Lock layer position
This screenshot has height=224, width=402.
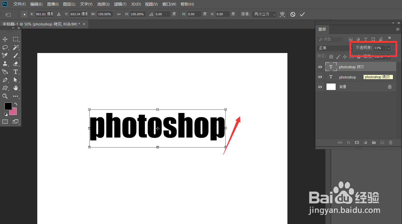345,57
